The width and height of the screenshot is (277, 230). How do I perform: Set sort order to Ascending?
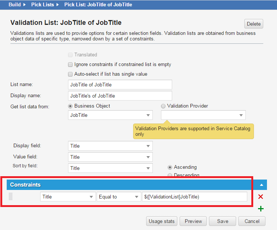170,167
